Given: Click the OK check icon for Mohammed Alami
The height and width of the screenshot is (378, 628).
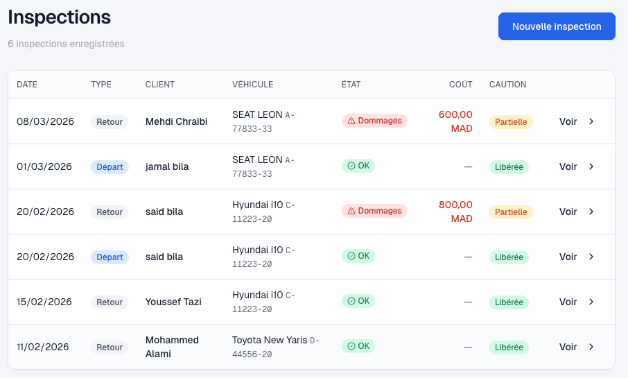Looking at the screenshot, I should (351, 346).
